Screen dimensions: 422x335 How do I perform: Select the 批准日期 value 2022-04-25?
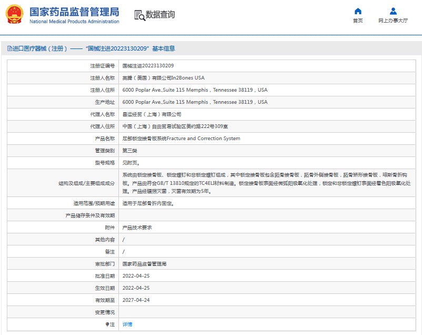pyautogui.click(x=136, y=276)
